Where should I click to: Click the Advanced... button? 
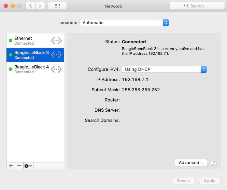(x=191, y=163)
